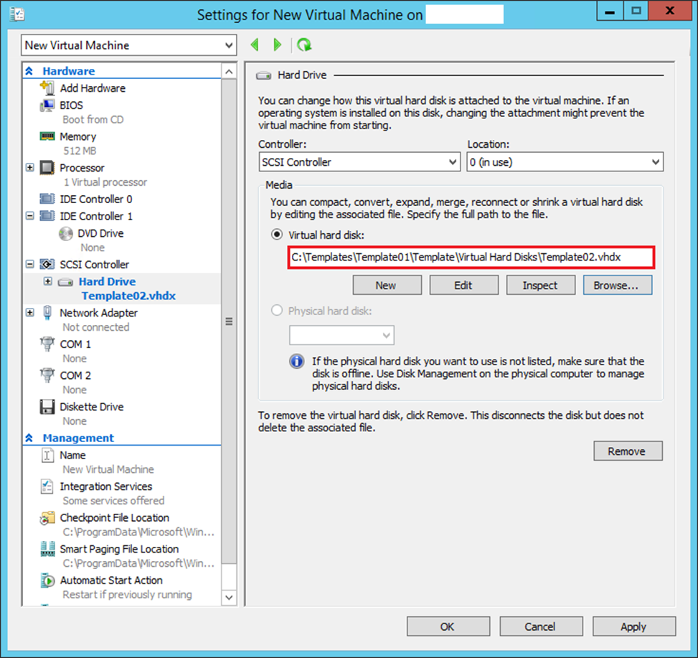
Task: Click the Processor chip icon
Action: coord(47,168)
